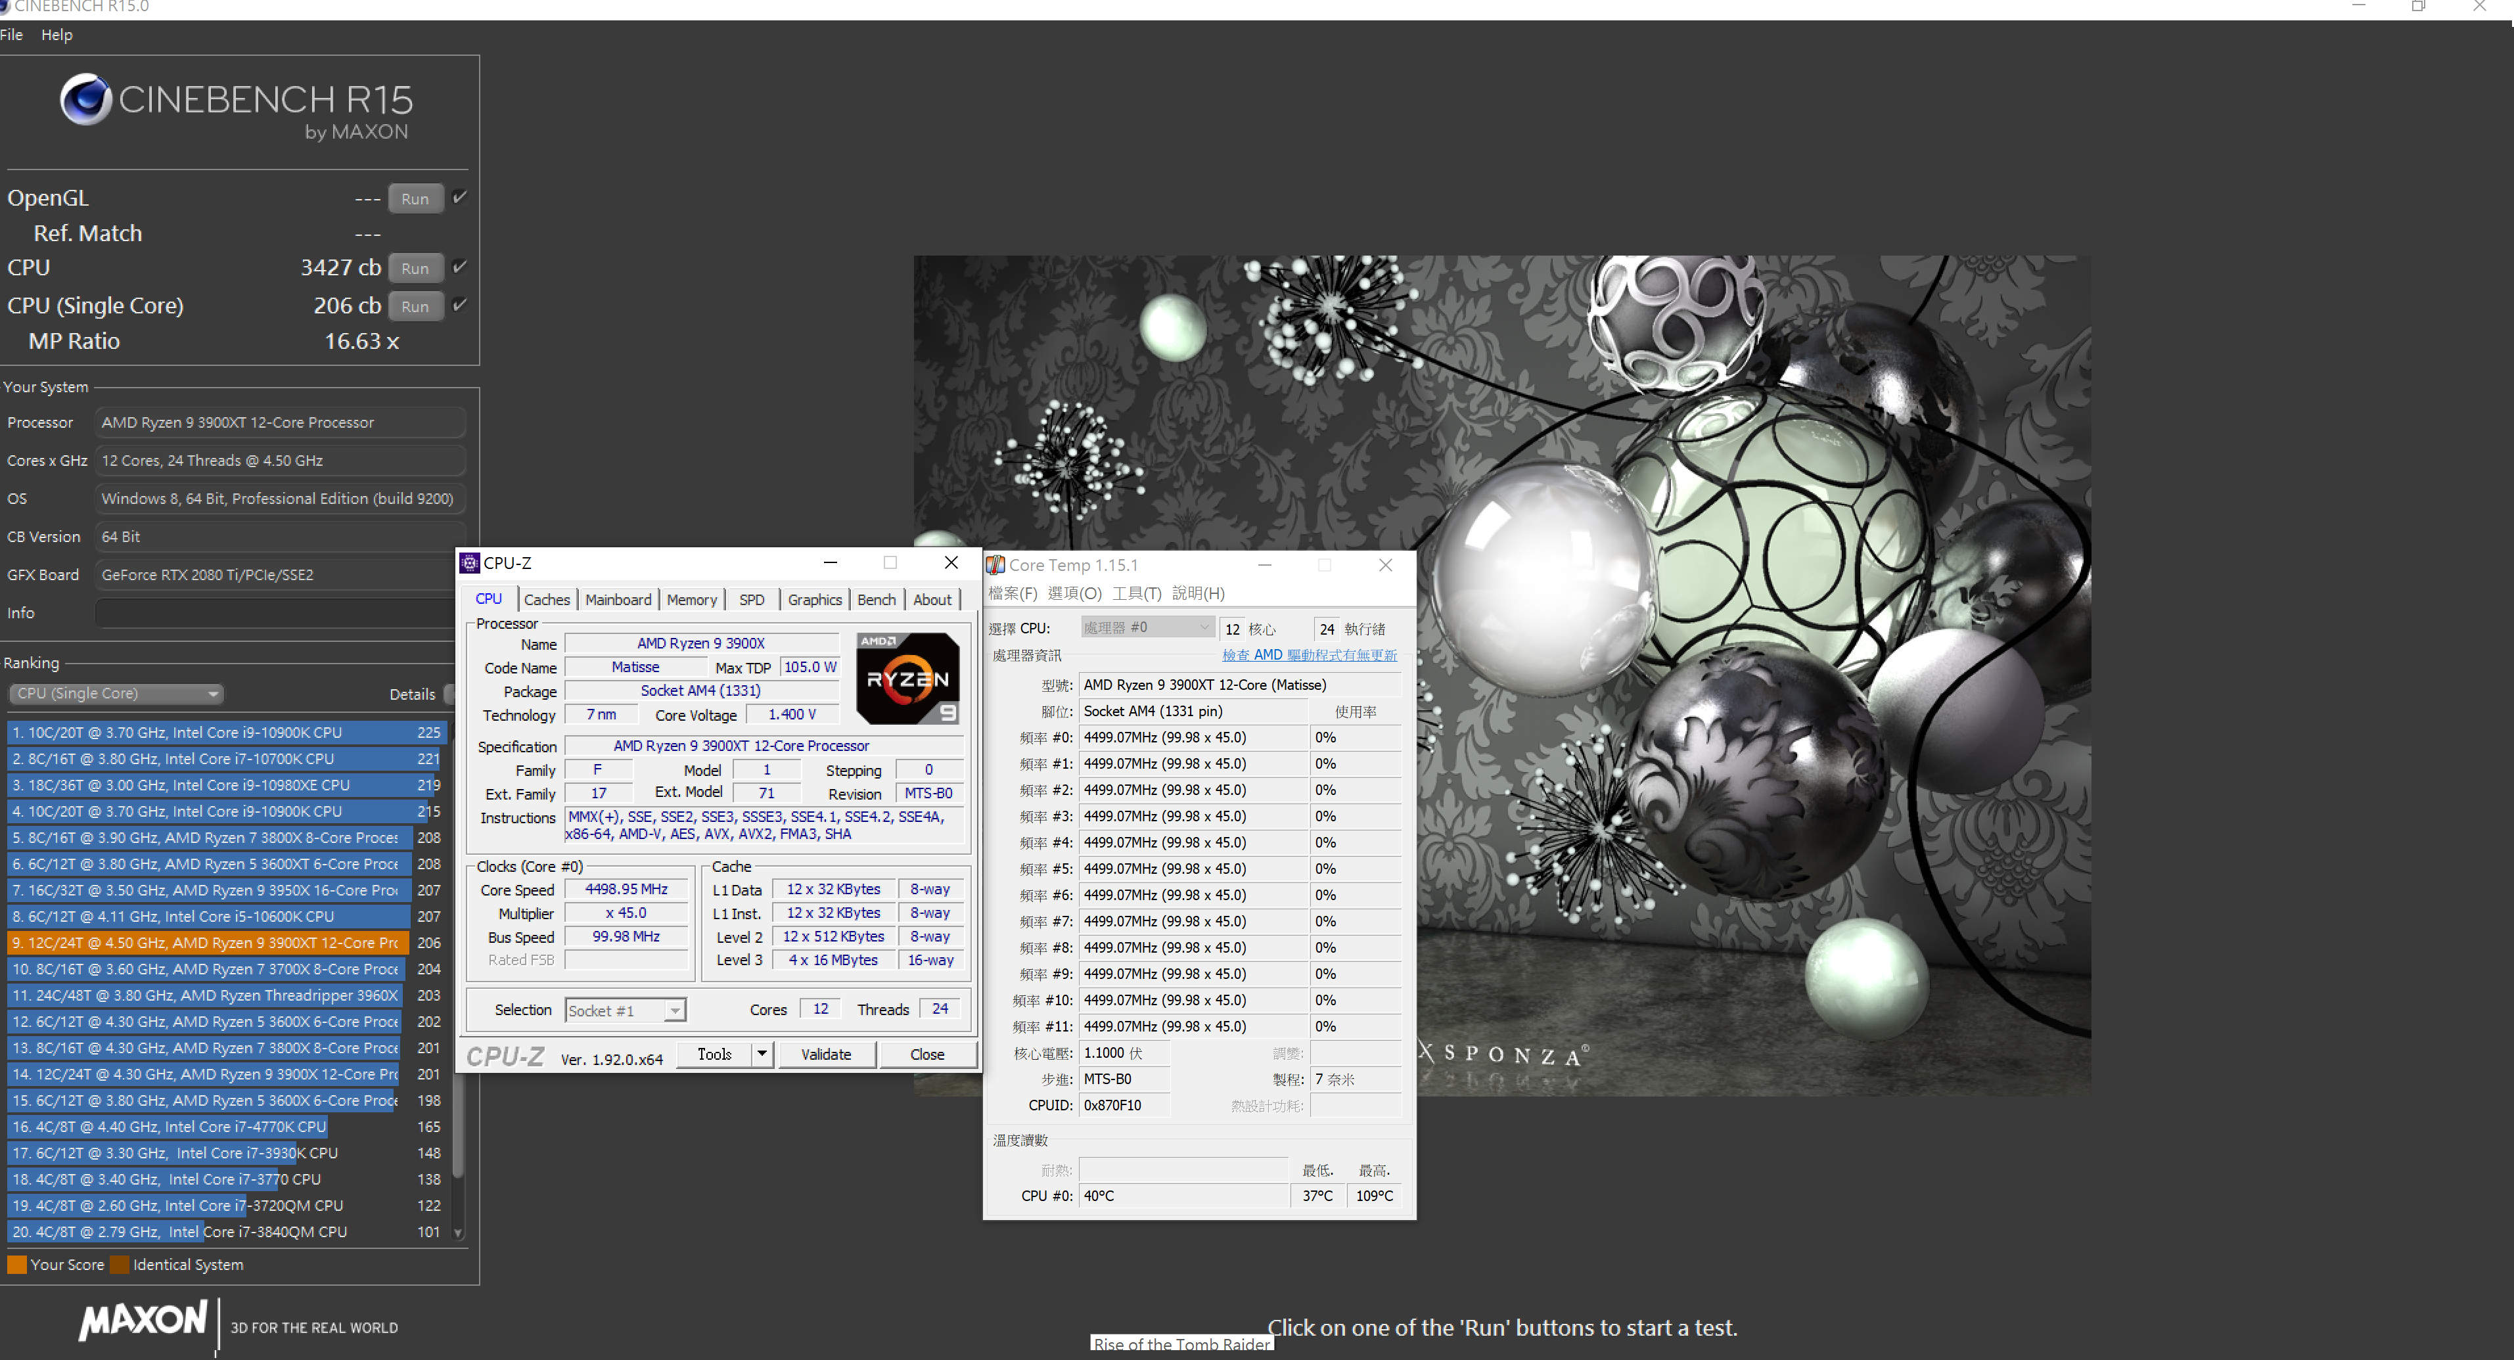Click the CPU #0 temperature 40°C reading
The height and width of the screenshot is (1360, 2514).
coord(1183,1195)
